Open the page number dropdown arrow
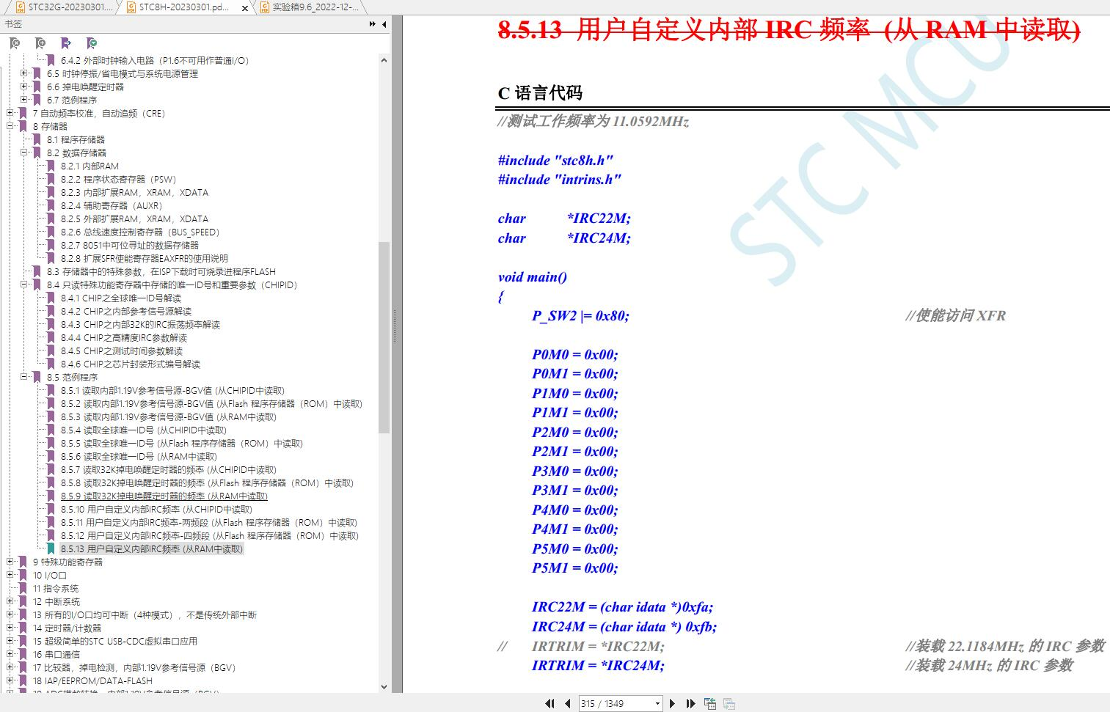Screen dimensions: 1110x712 [657, 704]
